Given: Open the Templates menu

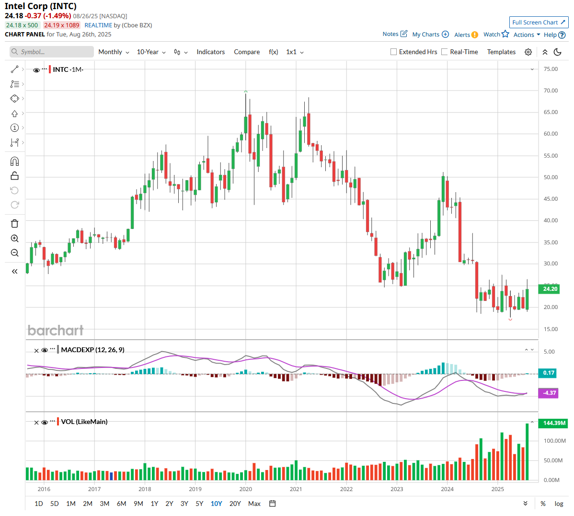Looking at the screenshot, I should pyautogui.click(x=501, y=52).
